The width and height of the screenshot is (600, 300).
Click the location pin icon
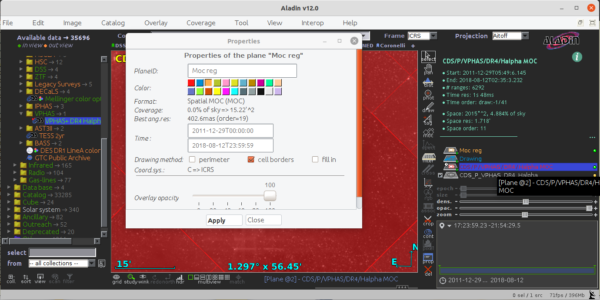tap(442, 226)
